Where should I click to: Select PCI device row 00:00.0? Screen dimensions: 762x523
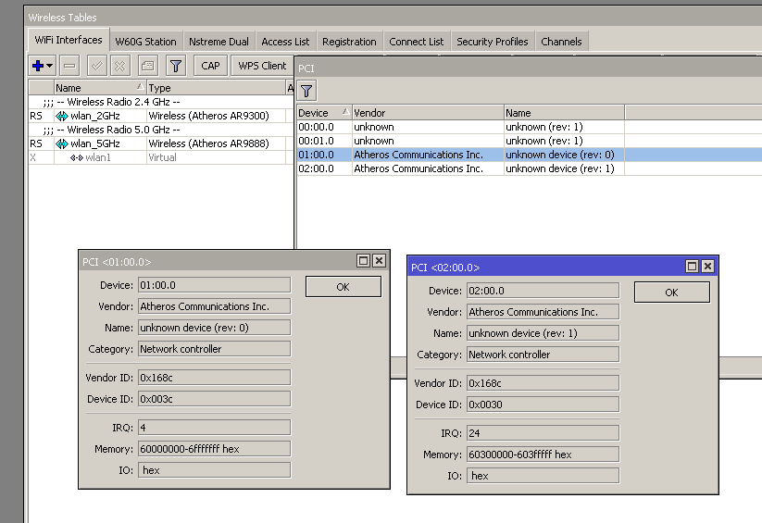click(x=530, y=127)
